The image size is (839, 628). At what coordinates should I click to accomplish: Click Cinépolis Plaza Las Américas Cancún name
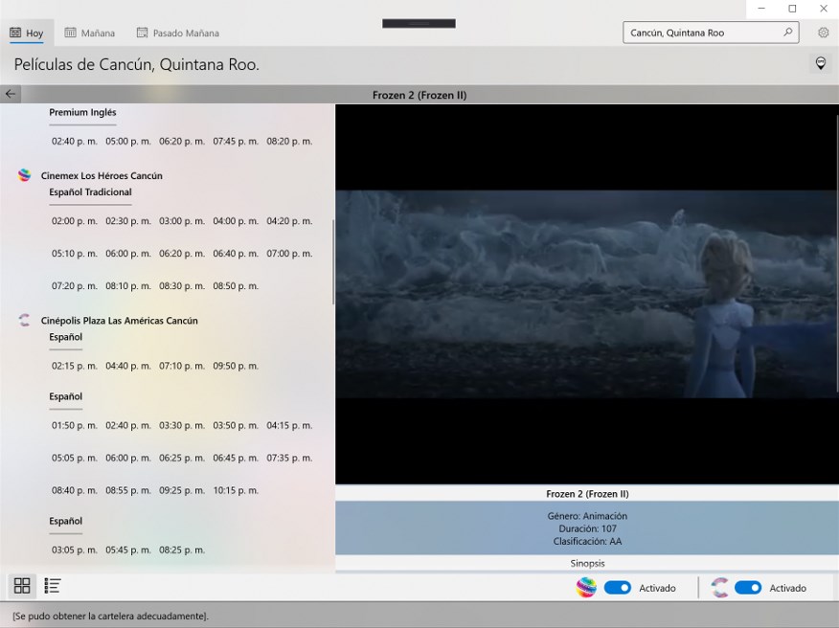pyautogui.click(x=120, y=321)
